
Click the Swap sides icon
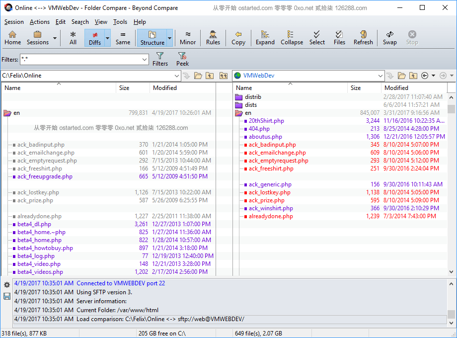click(x=389, y=38)
